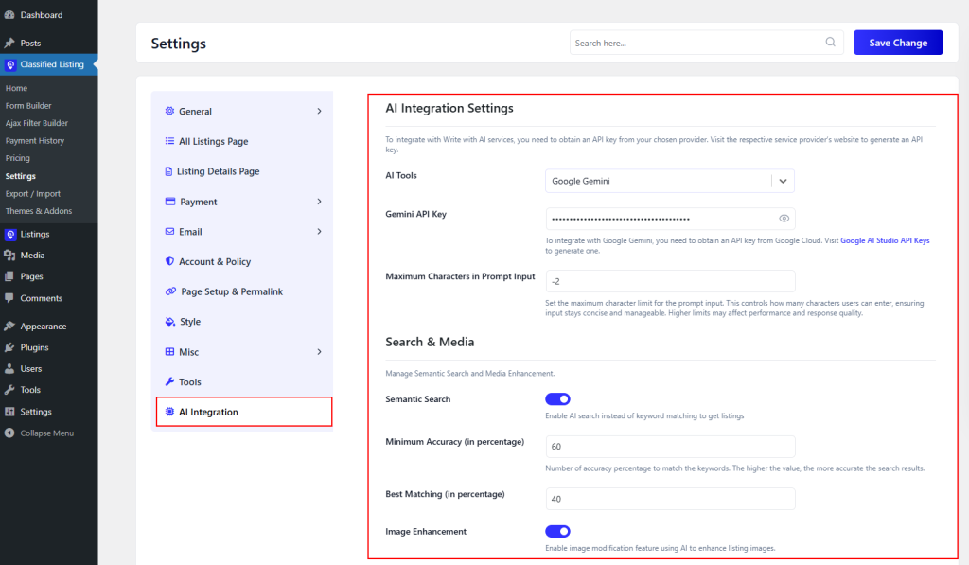The width and height of the screenshot is (969, 565).
Task: Click the Page Setup & Permalink link icon
Action: pyautogui.click(x=170, y=291)
